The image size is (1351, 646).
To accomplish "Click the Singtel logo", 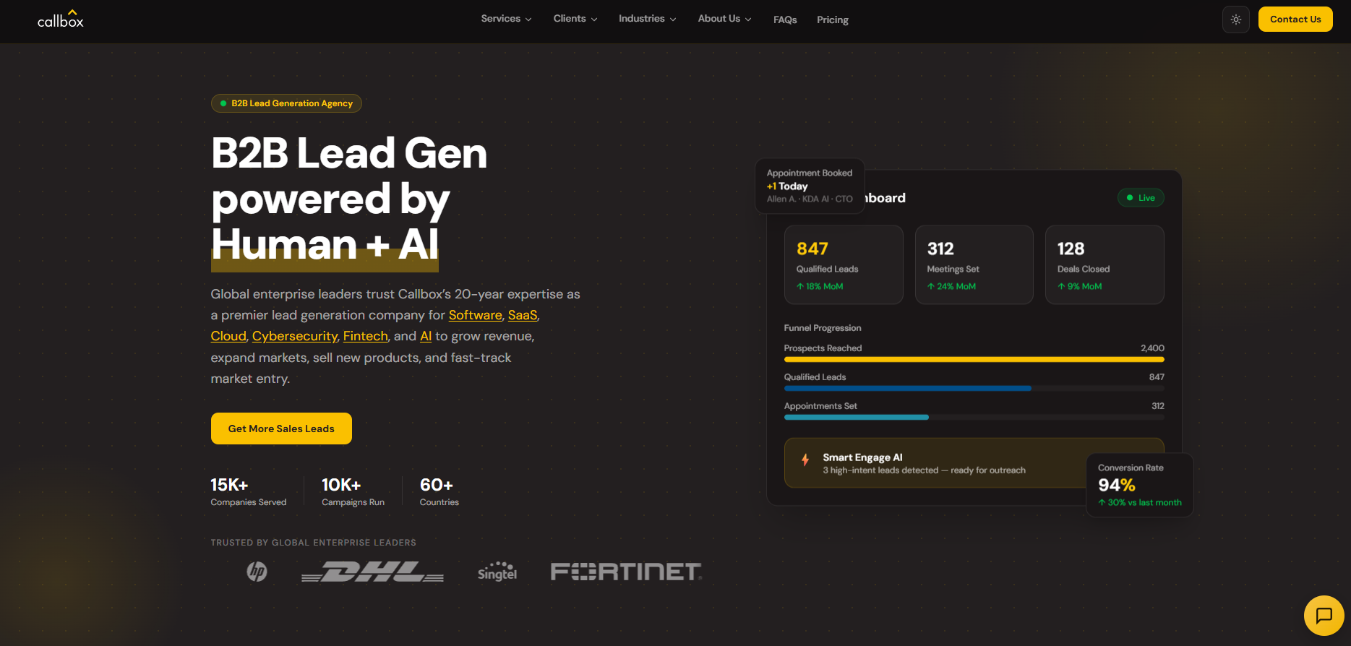I will tap(497, 572).
